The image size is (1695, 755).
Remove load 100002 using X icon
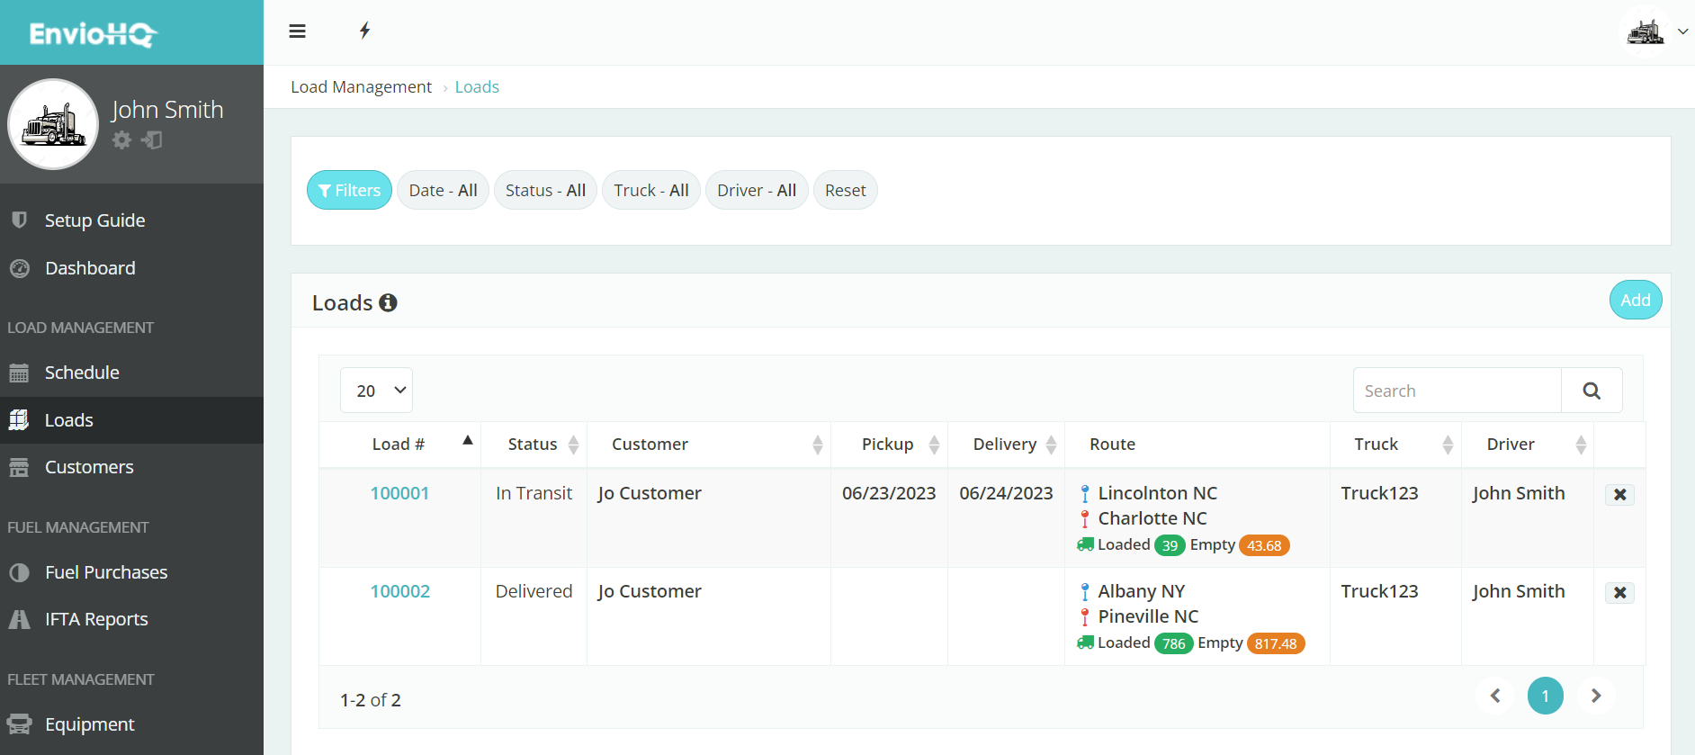(x=1619, y=593)
